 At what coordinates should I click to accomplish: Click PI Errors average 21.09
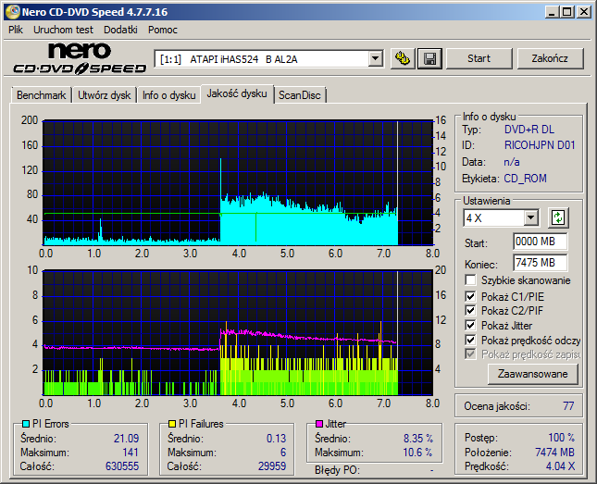[126, 439]
